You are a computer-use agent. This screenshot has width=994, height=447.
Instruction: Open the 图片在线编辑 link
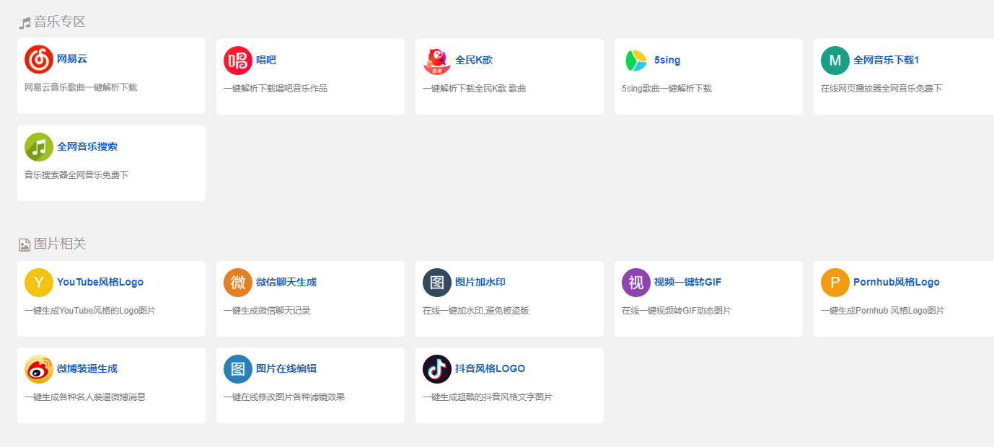(x=286, y=369)
